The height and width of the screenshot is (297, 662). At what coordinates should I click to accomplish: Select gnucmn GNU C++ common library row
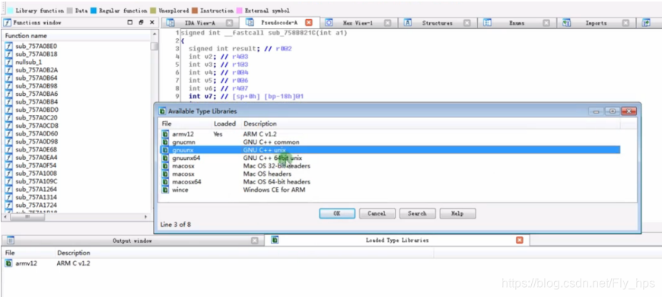390,142
